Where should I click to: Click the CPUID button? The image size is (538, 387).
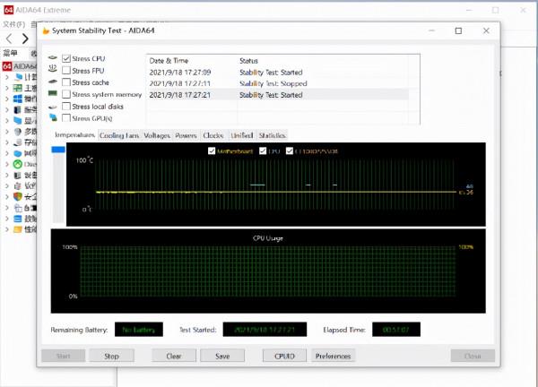tap(283, 356)
